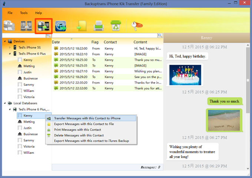Collapse the Local Databases node

(x=5, y=103)
